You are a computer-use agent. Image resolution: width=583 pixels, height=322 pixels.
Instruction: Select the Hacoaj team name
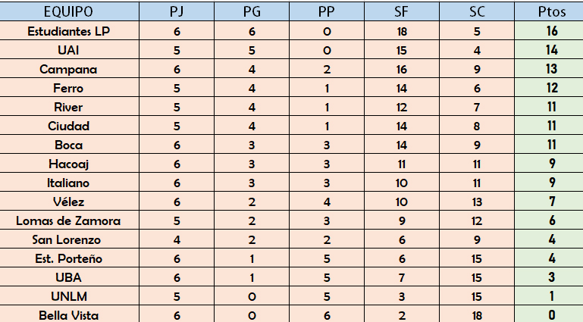(69, 164)
